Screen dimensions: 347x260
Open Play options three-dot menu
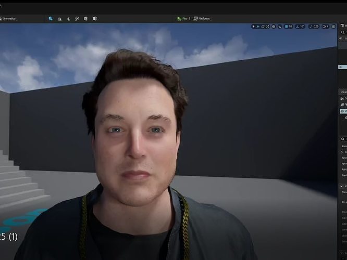click(190, 19)
